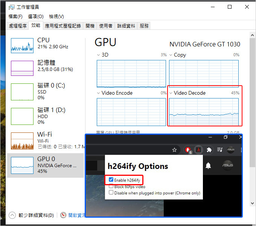Switch to the 效能 tab

[36, 25]
